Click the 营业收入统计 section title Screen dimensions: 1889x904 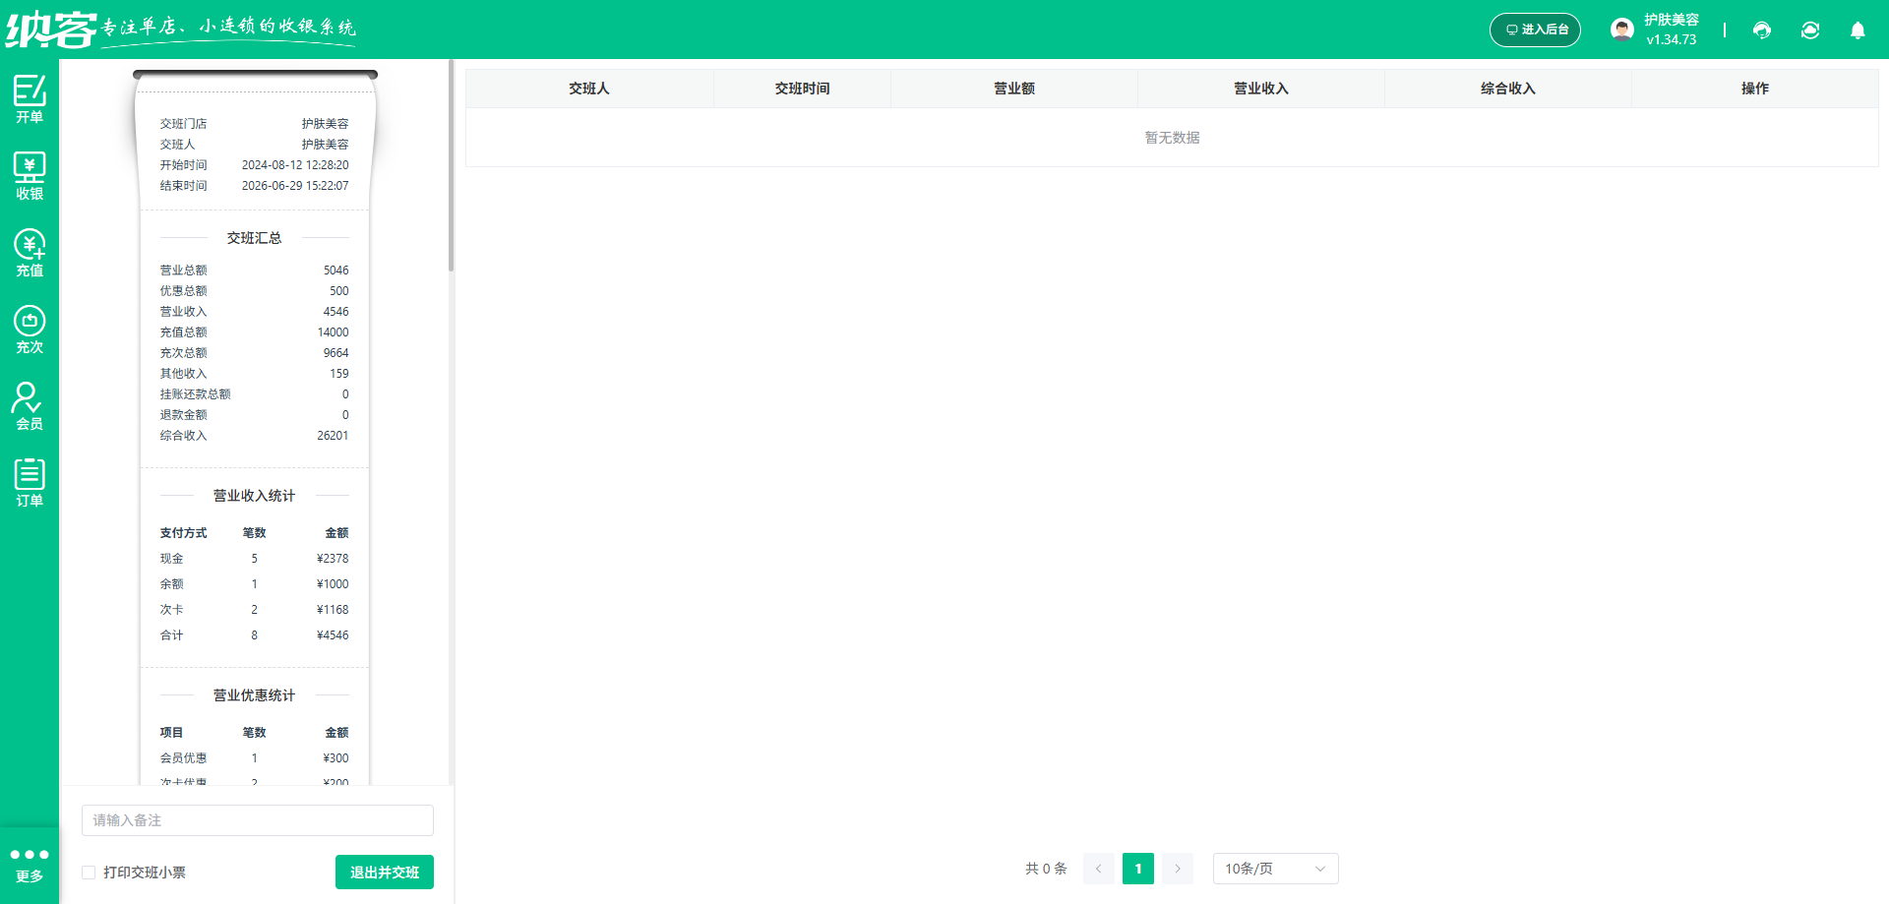pyautogui.click(x=255, y=496)
